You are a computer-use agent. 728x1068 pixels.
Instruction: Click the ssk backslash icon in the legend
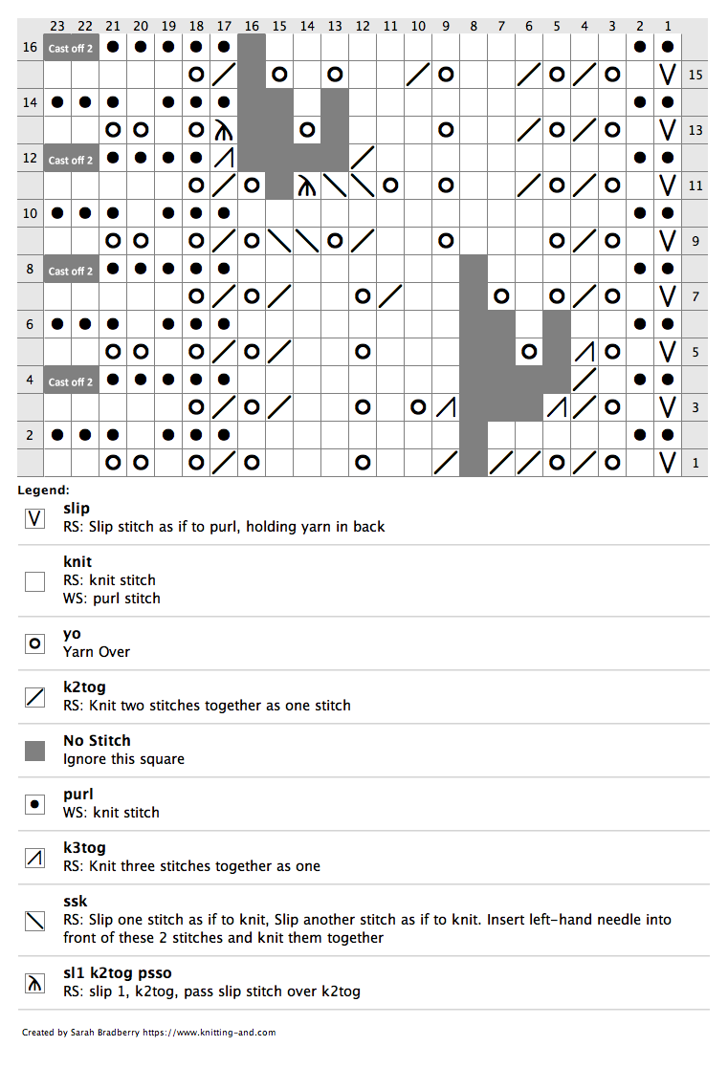pos(35,921)
